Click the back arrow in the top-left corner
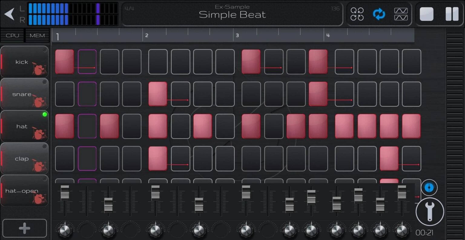Image resolution: width=465 pixels, height=240 pixels. pos(10,14)
